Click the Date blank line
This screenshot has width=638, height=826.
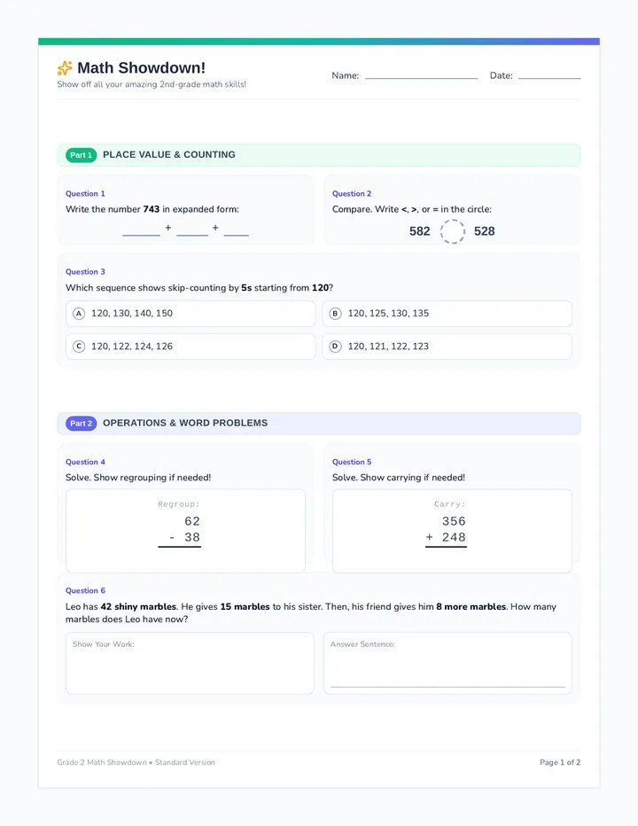[x=549, y=76]
